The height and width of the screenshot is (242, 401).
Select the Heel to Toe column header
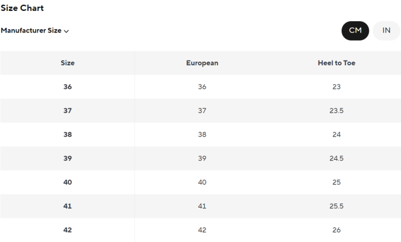tap(337, 63)
